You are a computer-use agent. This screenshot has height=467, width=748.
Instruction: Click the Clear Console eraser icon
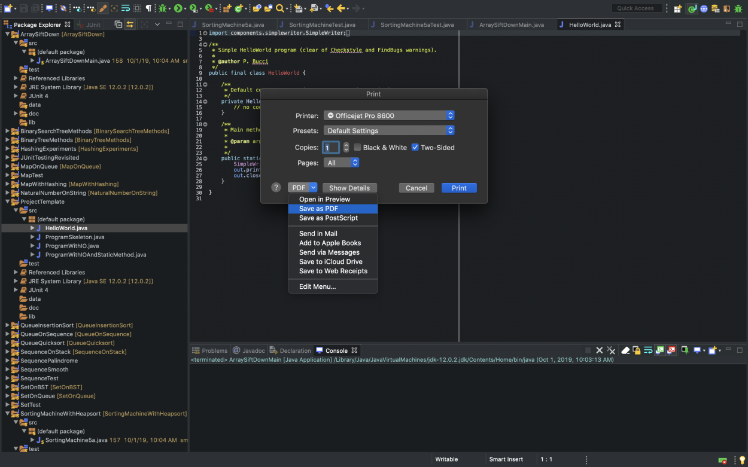click(625, 350)
